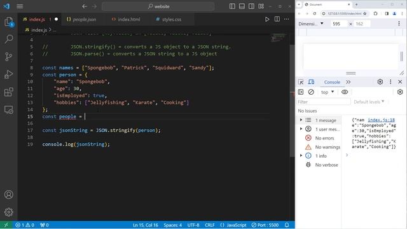Select the DevTools inspect element tool
This screenshot has height=229, width=407.
click(301, 82)
